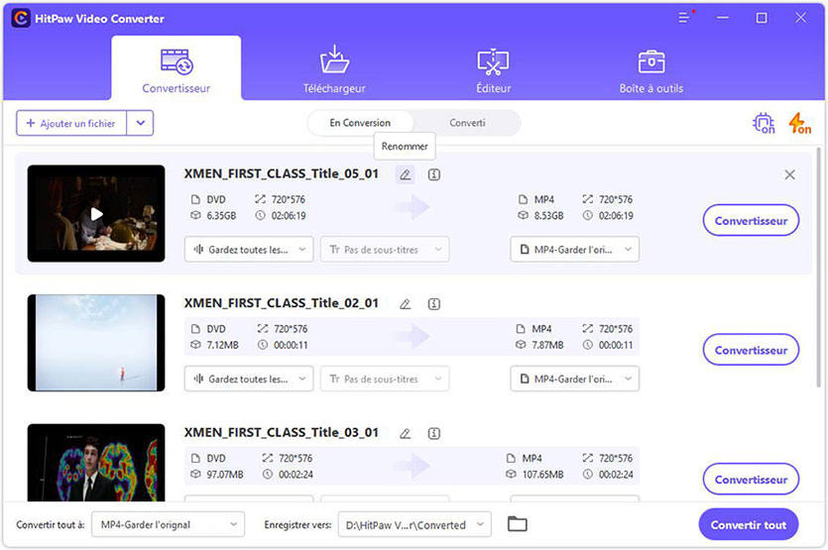Open output format dropdown for Title_05_01
This screenshot has height=550, width=828.
574,249
